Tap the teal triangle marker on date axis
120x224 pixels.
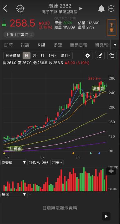(x=91, y=153)
